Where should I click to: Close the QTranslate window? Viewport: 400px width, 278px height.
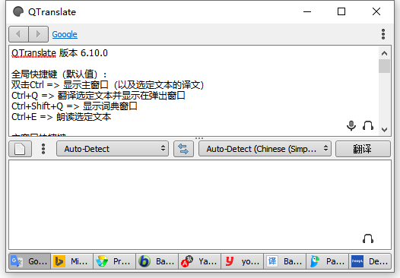(376, 11)
